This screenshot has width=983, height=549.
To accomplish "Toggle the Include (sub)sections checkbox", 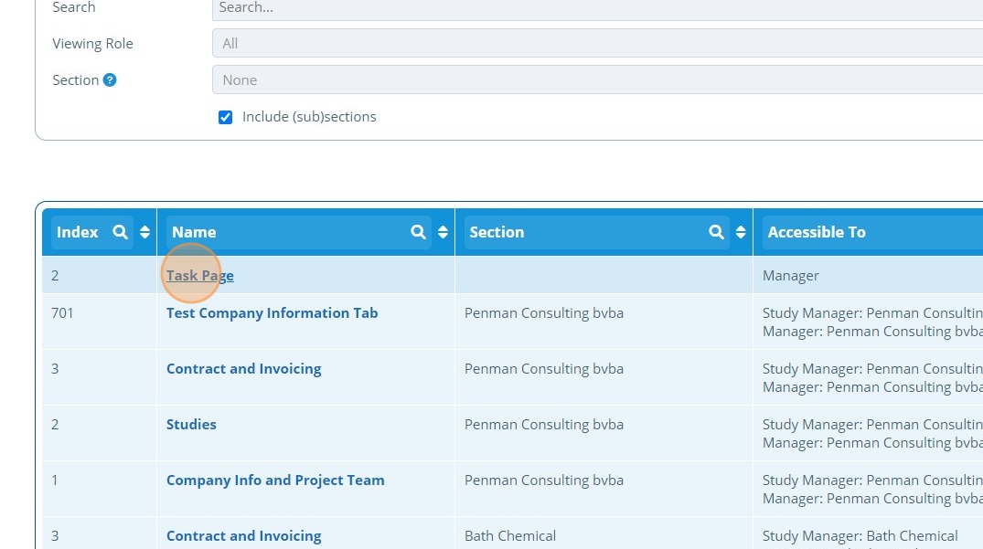I will 226,117.
